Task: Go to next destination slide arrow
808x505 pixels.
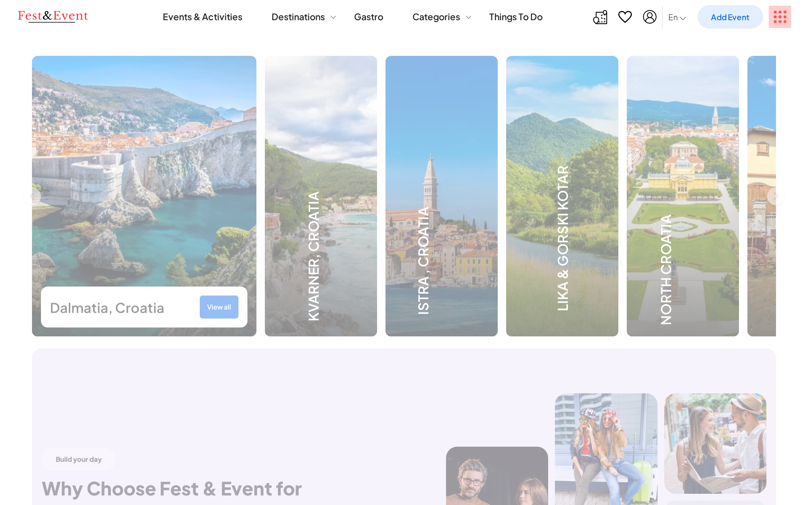Action: pos(776,196)
